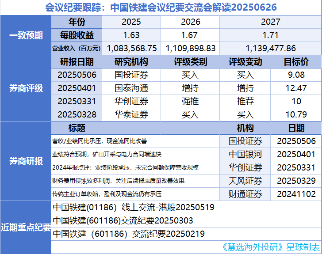Select the 券商研报 section header cell

tap(26, 161)
